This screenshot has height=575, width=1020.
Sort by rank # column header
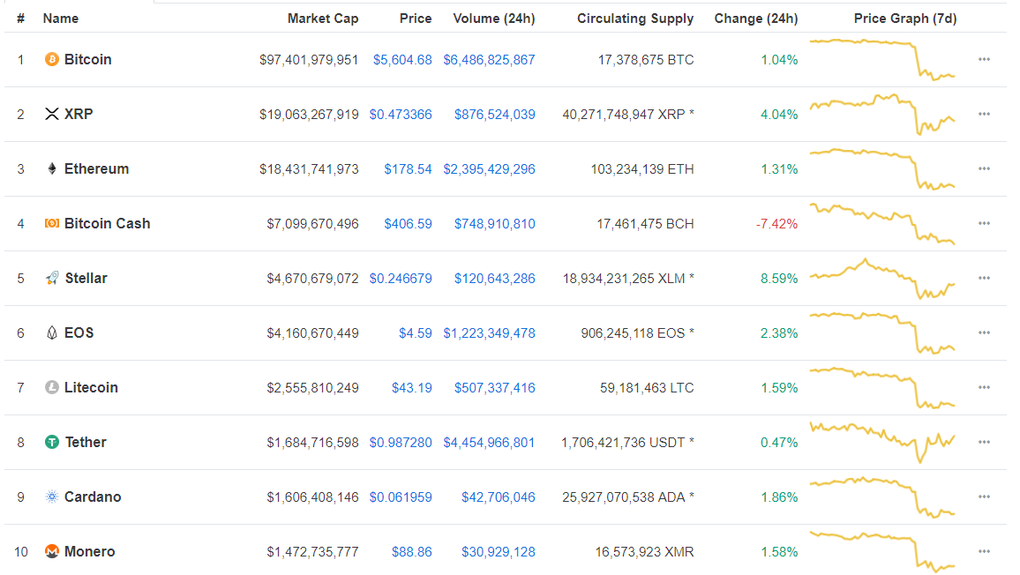pos(21,19)
